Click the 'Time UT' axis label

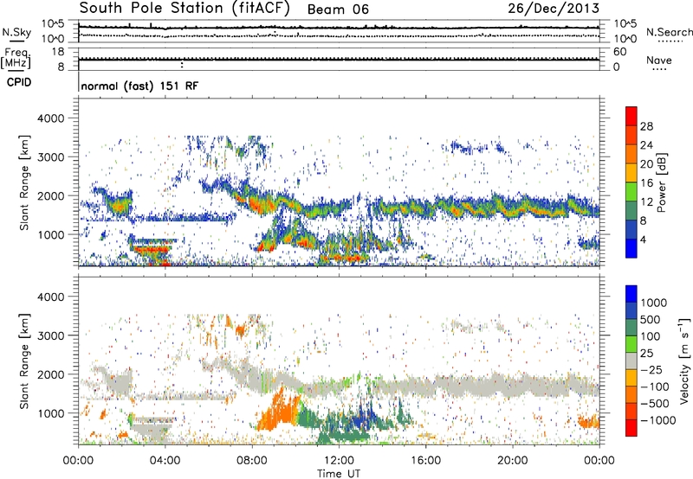coord(339,474)
